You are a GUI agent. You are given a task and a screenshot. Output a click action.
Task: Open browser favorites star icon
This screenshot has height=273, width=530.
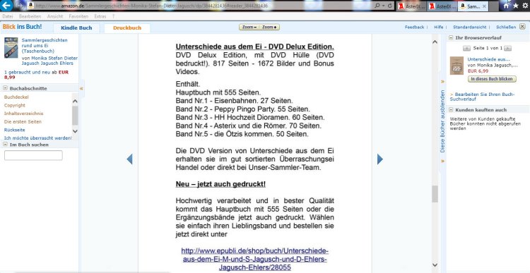515,6
